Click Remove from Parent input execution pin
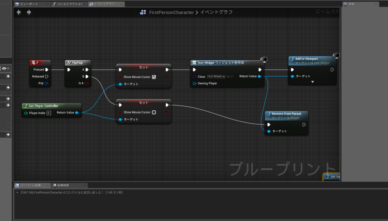 coord(269,125)
